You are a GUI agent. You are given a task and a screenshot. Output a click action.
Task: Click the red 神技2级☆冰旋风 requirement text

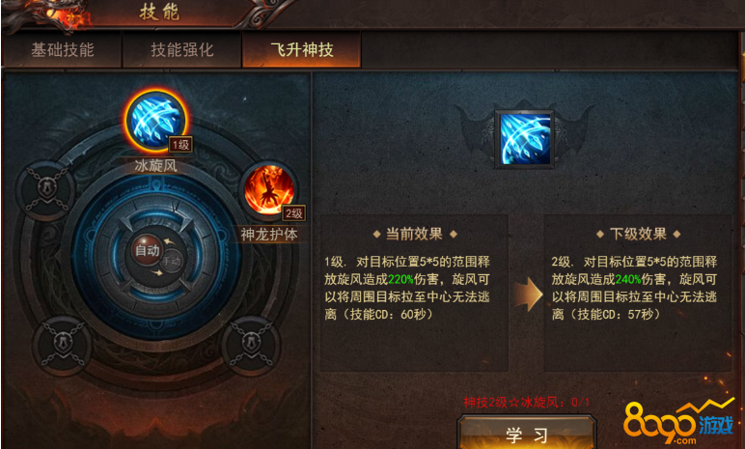point(527,403)
